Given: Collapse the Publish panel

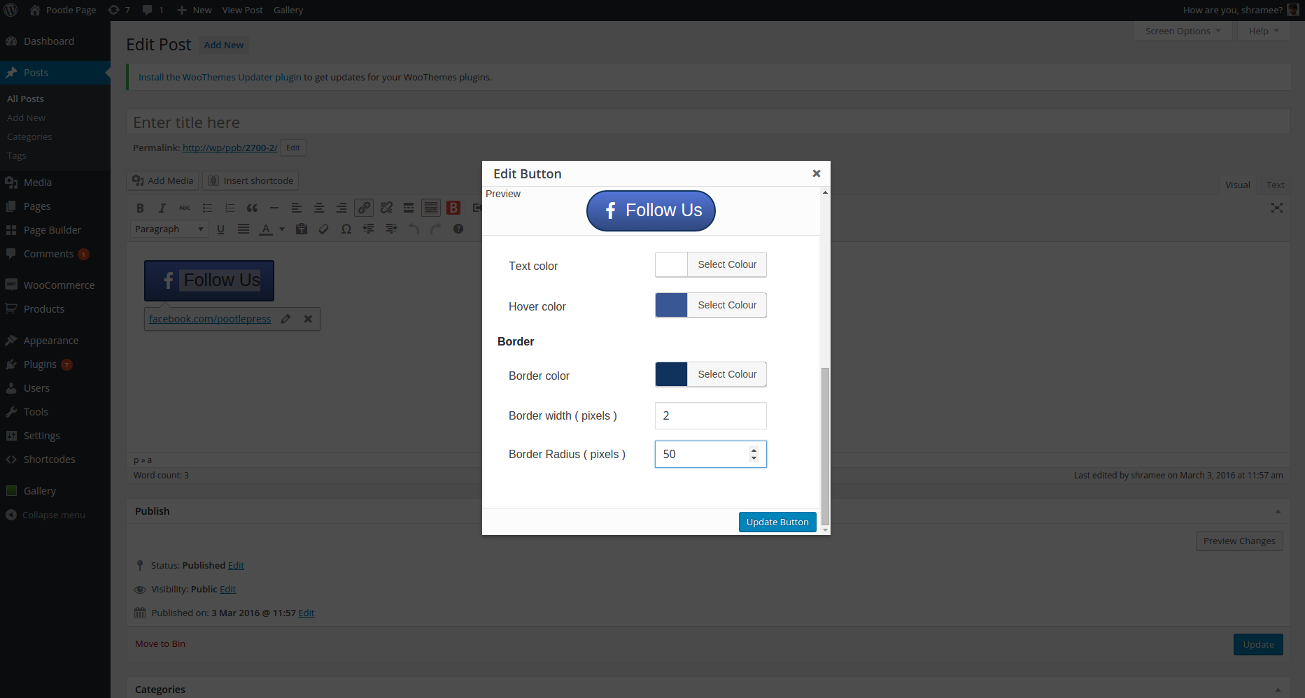Looking at the screenshot, I should pyautogui.click(x=1278, y=511).
